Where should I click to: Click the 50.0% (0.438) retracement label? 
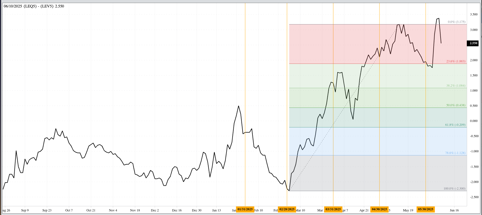456,105
